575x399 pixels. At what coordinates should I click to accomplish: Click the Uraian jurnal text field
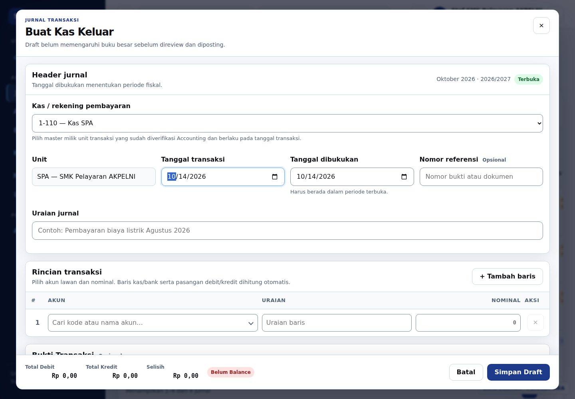287,231
